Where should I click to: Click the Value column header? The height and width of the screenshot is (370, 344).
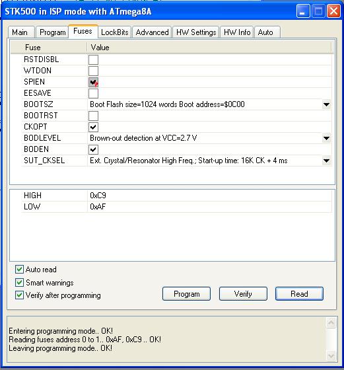pos(209,48)
